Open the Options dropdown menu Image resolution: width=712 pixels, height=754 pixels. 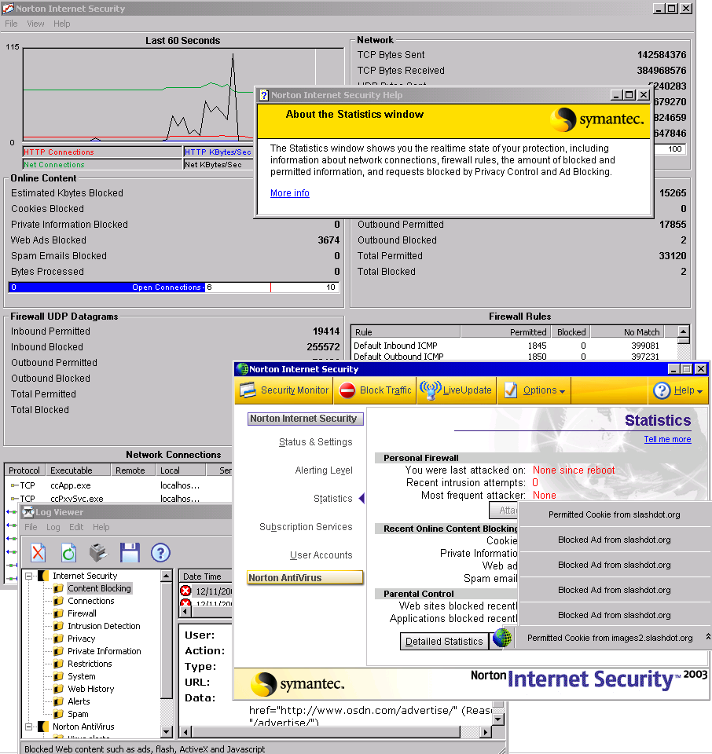[534, 390]
